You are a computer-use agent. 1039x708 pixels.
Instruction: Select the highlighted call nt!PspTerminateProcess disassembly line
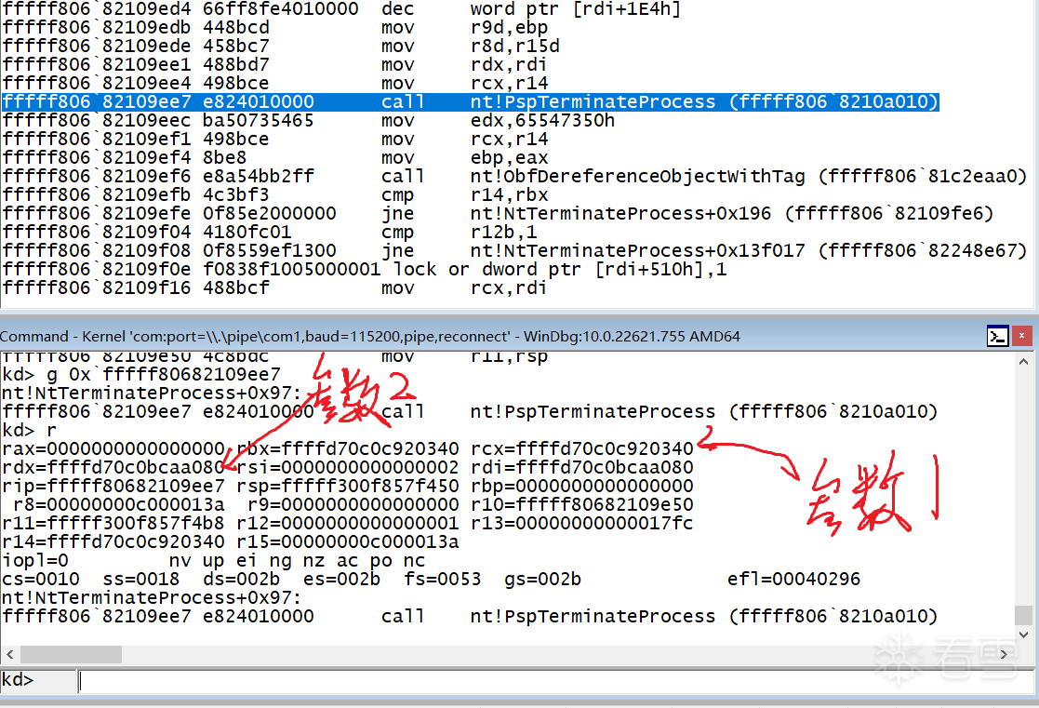point(470,101)
